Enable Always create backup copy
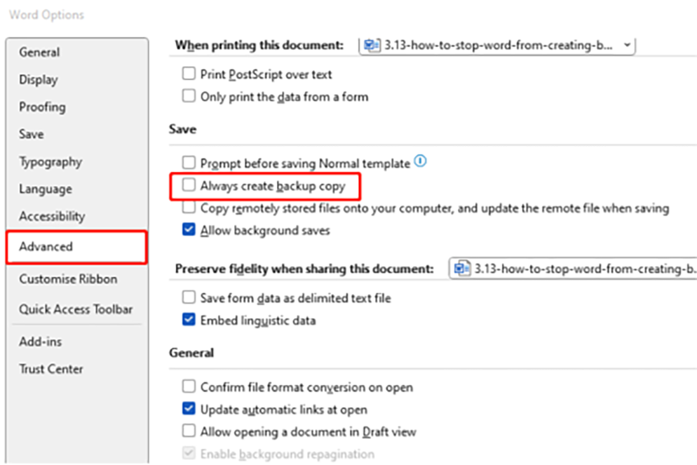The width and height of the screenshot is (697, 465). pos(189,186)
